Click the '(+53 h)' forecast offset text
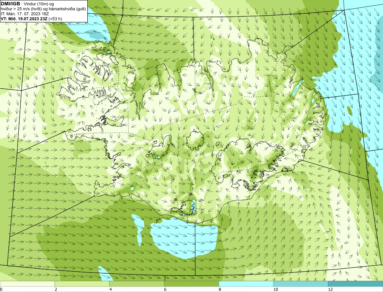 [x=55, y=19]
